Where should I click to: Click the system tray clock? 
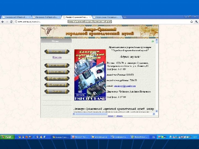(x=195, y=137)
